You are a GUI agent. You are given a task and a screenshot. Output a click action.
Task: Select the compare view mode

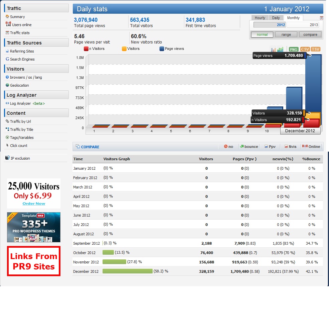310,34
